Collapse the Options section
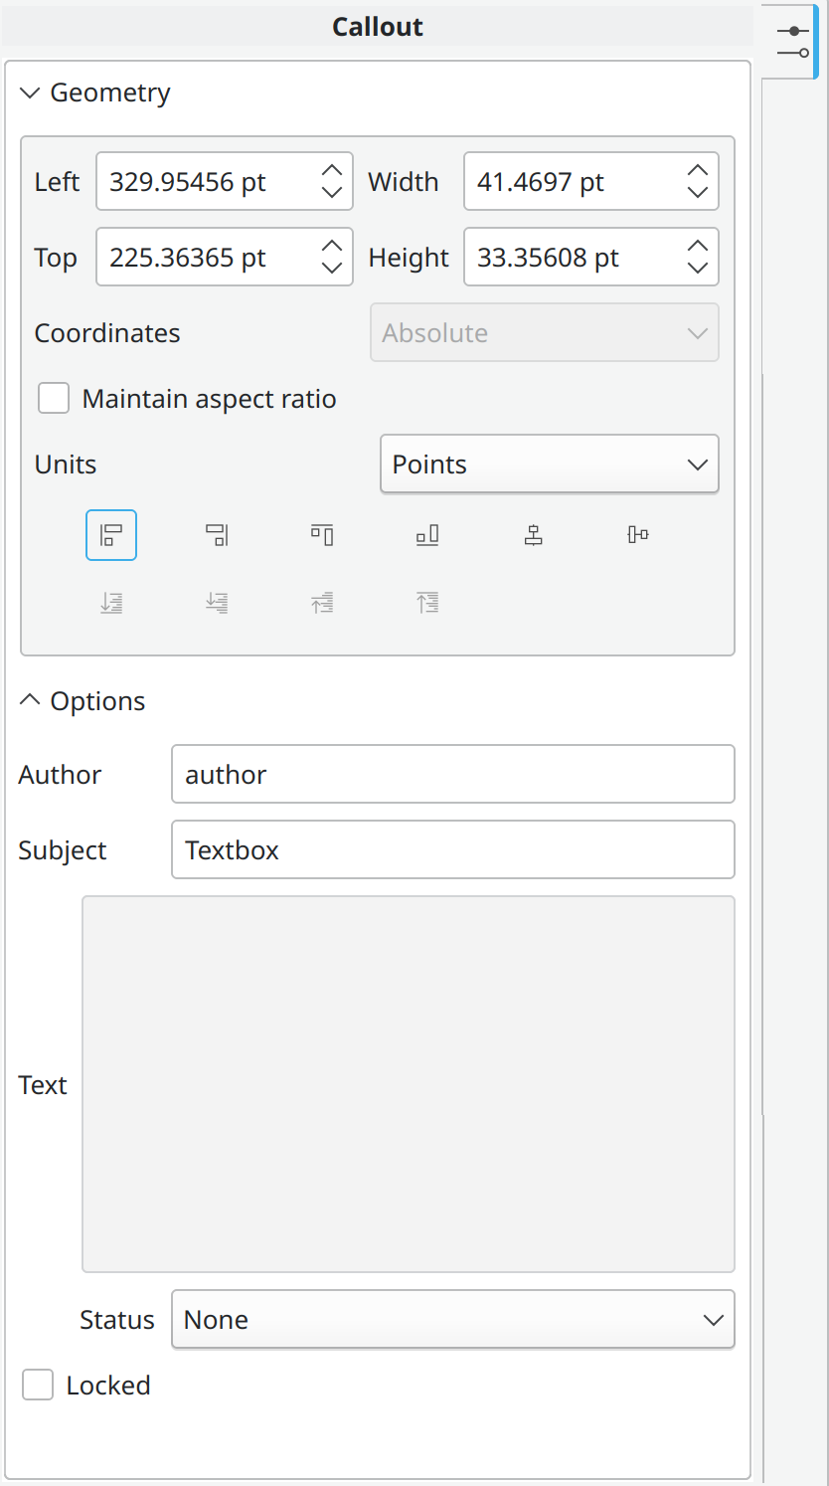 (28, 700)
